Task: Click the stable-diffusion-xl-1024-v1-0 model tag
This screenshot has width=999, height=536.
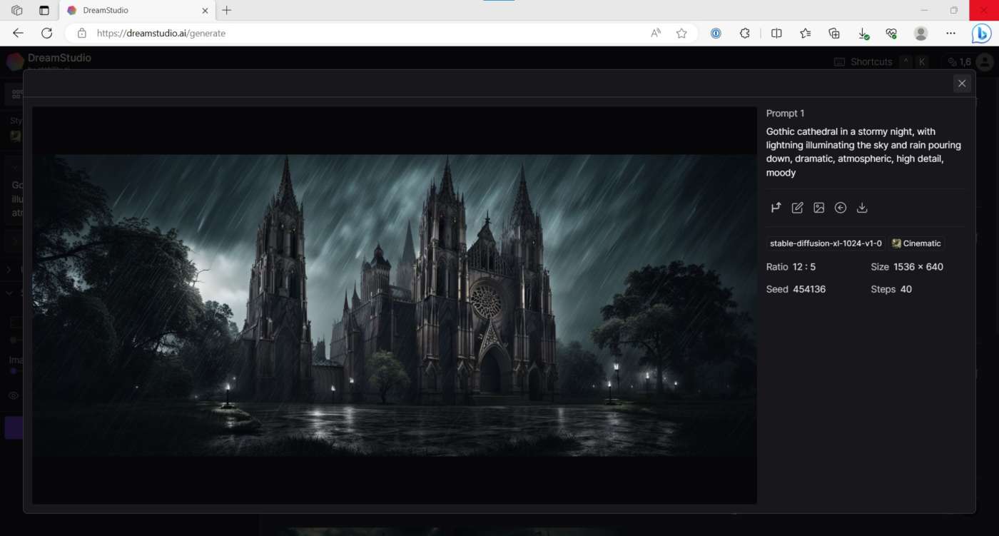Action: coord(826,243)
